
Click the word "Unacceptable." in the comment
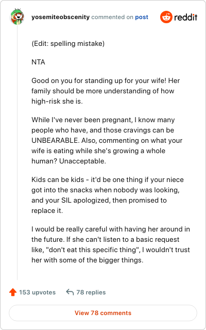tap(82, 161)
